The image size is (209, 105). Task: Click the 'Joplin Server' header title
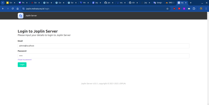[31, 16]
